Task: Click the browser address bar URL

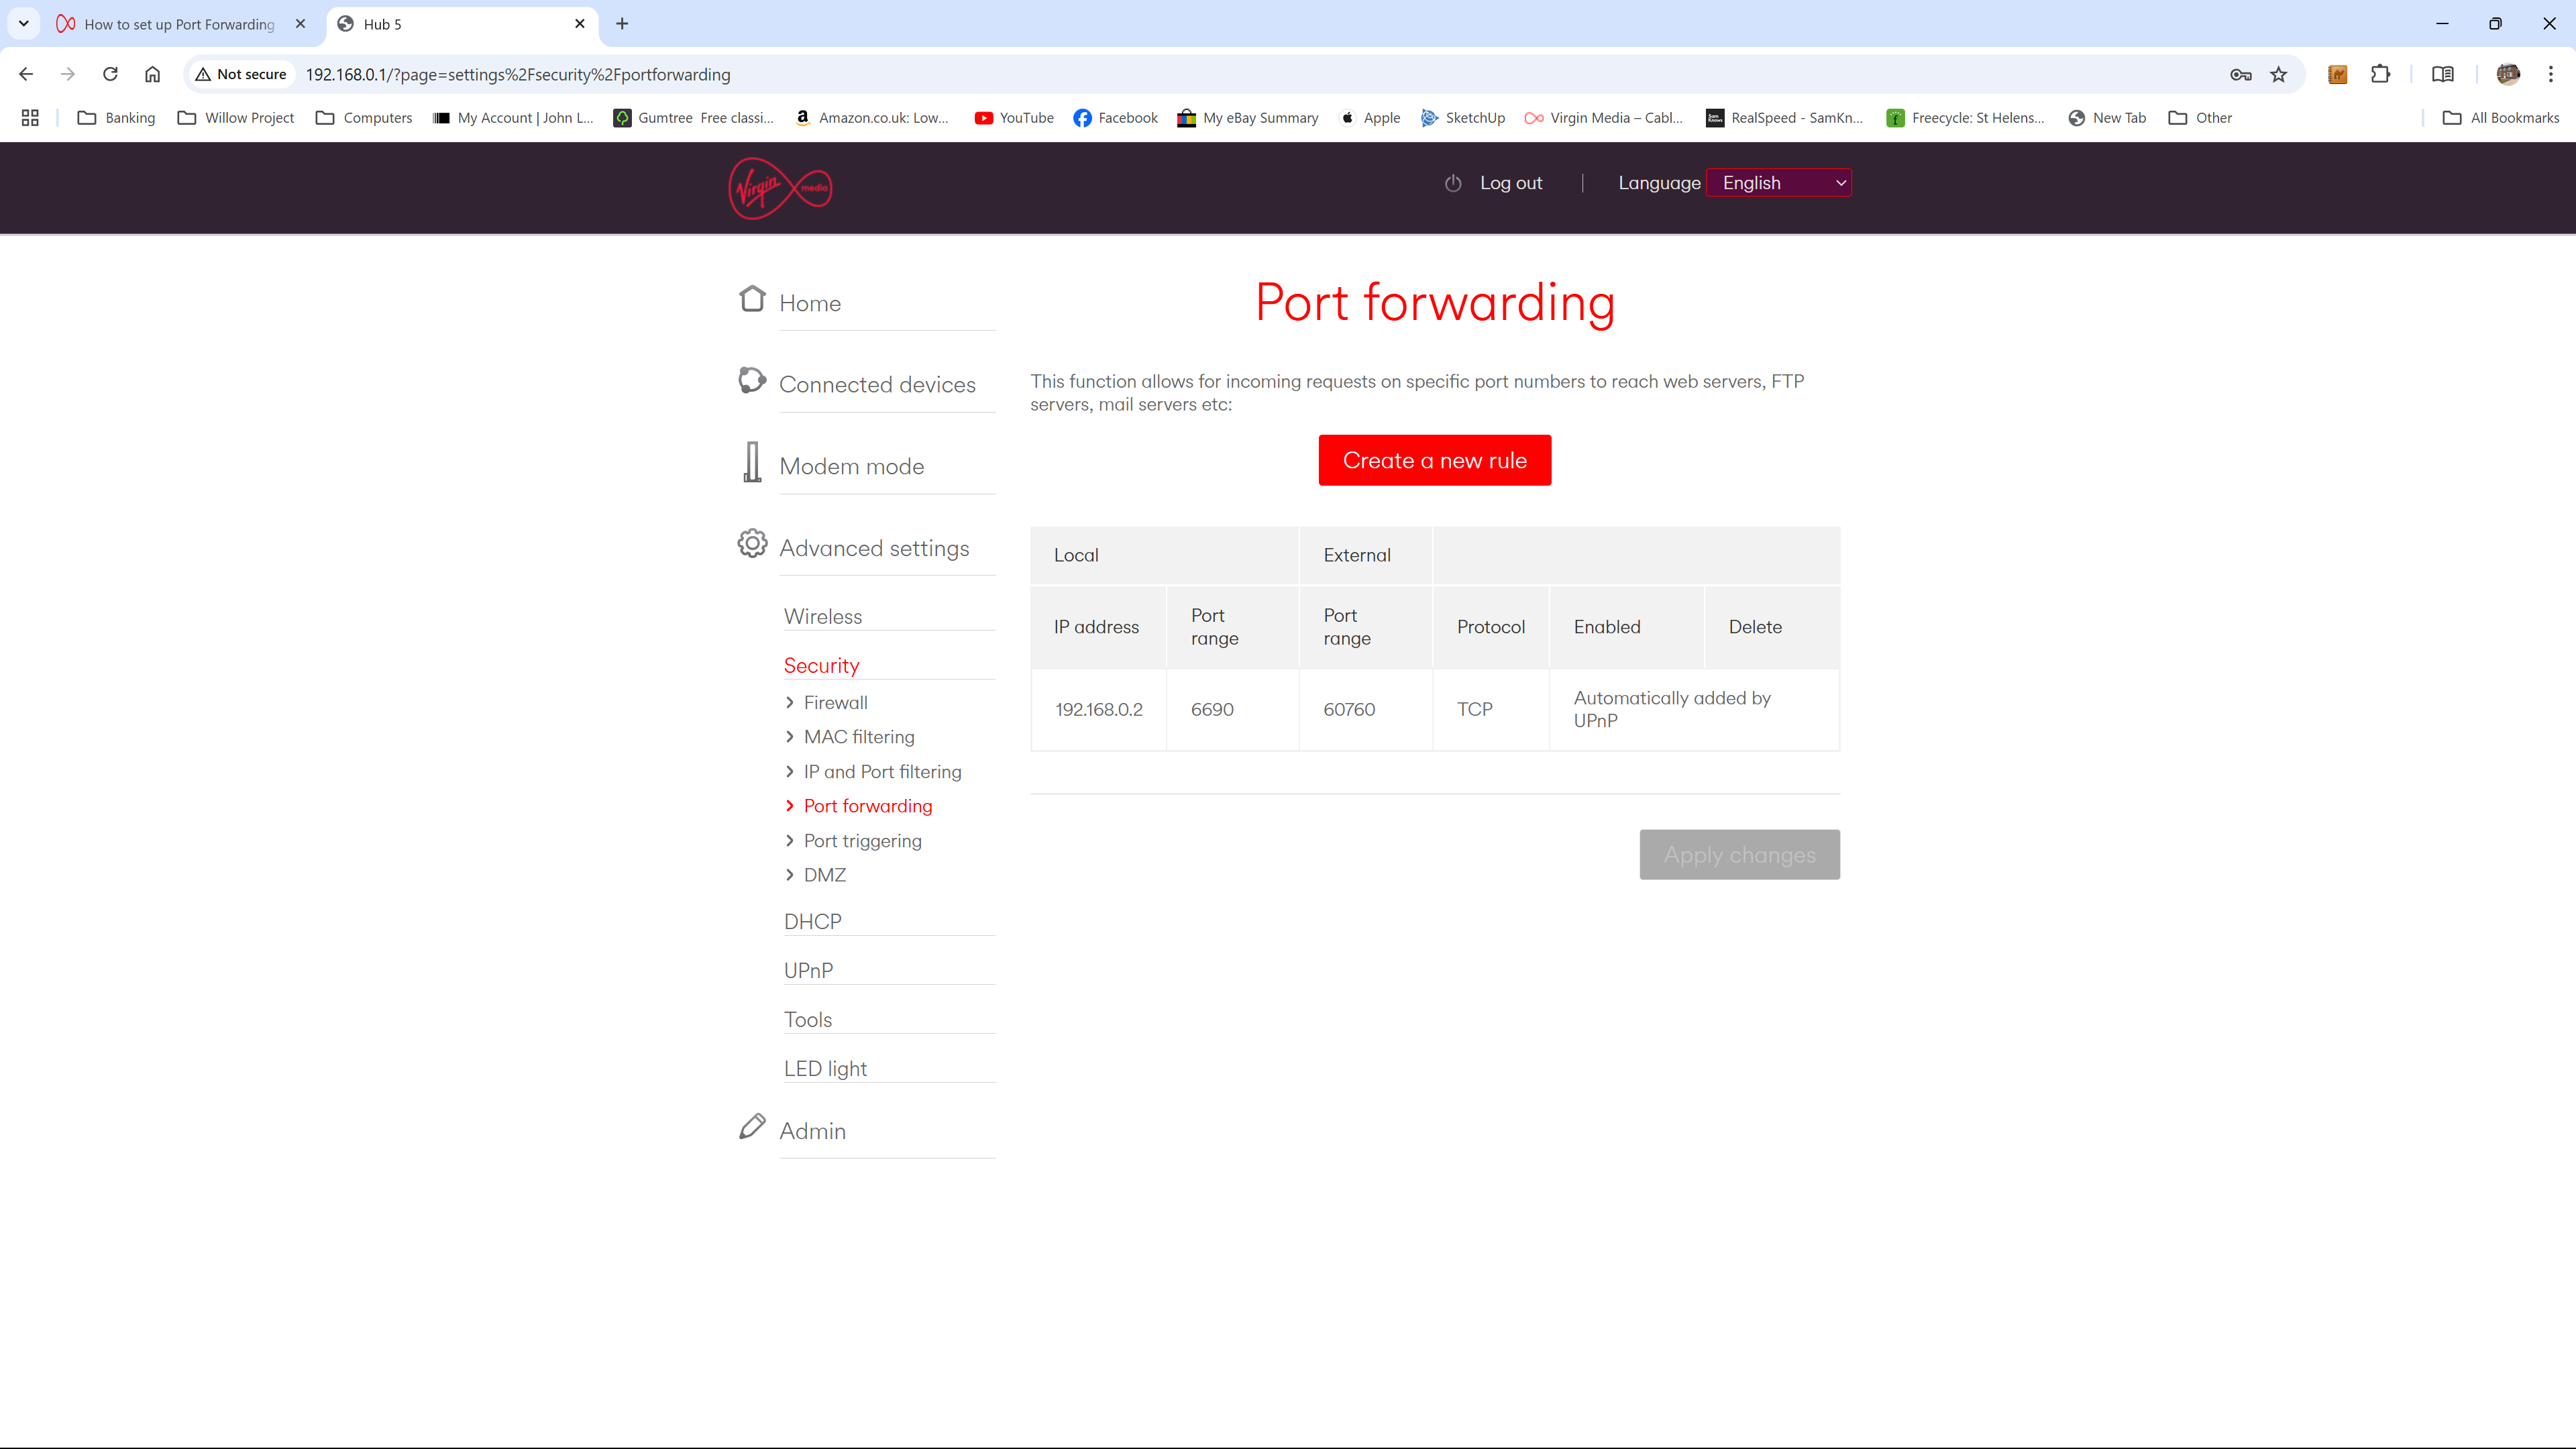Action: pyautogui.click(x=518, y=75)
